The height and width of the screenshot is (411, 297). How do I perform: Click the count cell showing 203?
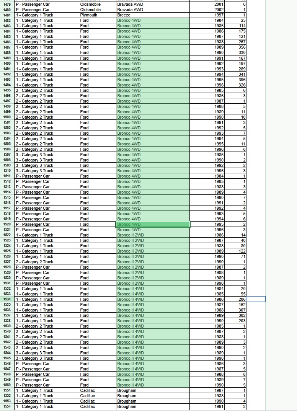[235, 321]
